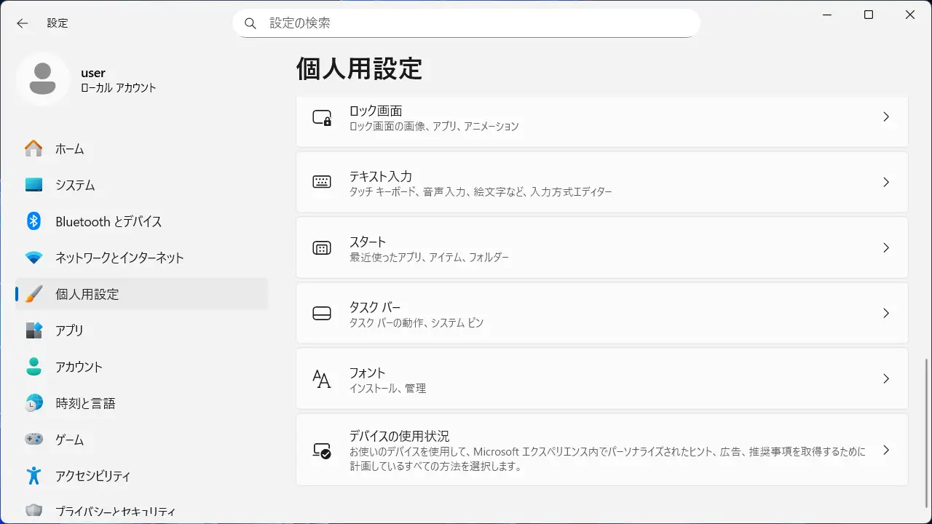932x524 pixels.
Task: Click the search magnifier icon
Action: 250,23
